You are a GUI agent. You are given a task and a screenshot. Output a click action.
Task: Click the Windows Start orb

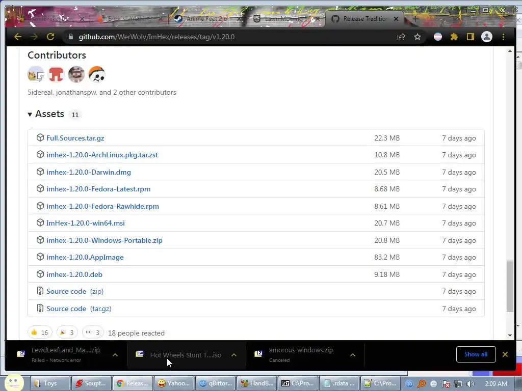point(13,382)
